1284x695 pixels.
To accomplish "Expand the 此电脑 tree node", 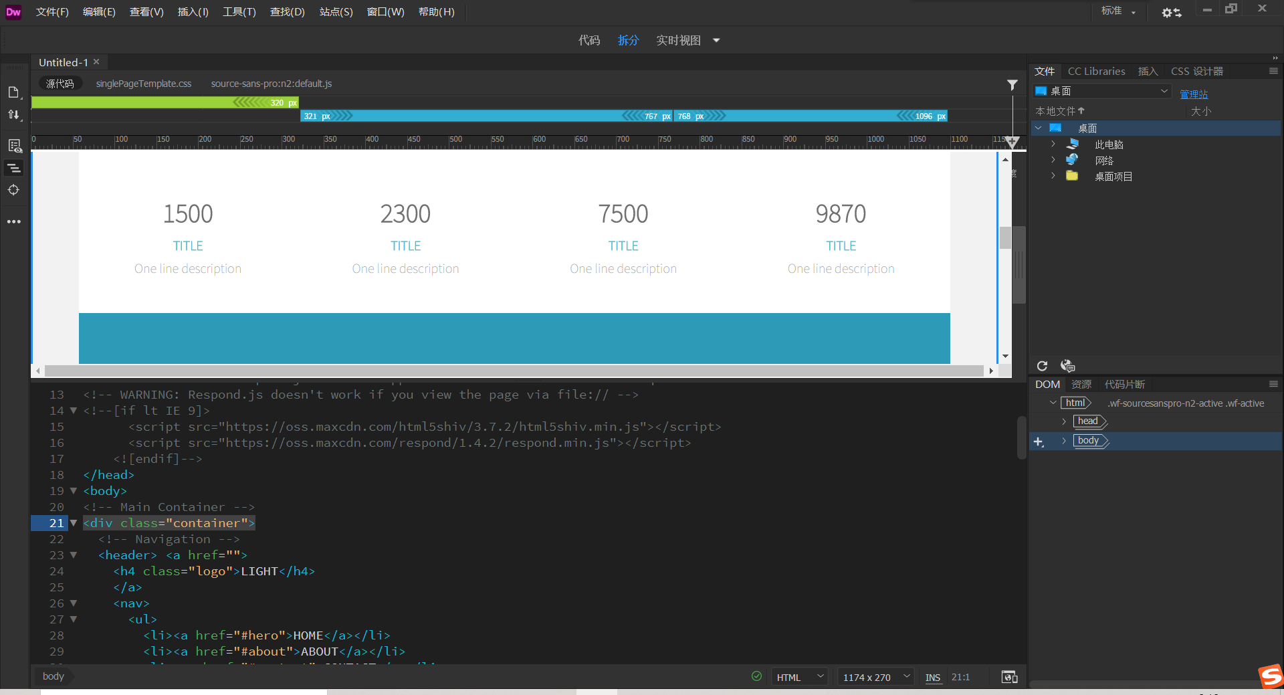I will pos(1053,144).
